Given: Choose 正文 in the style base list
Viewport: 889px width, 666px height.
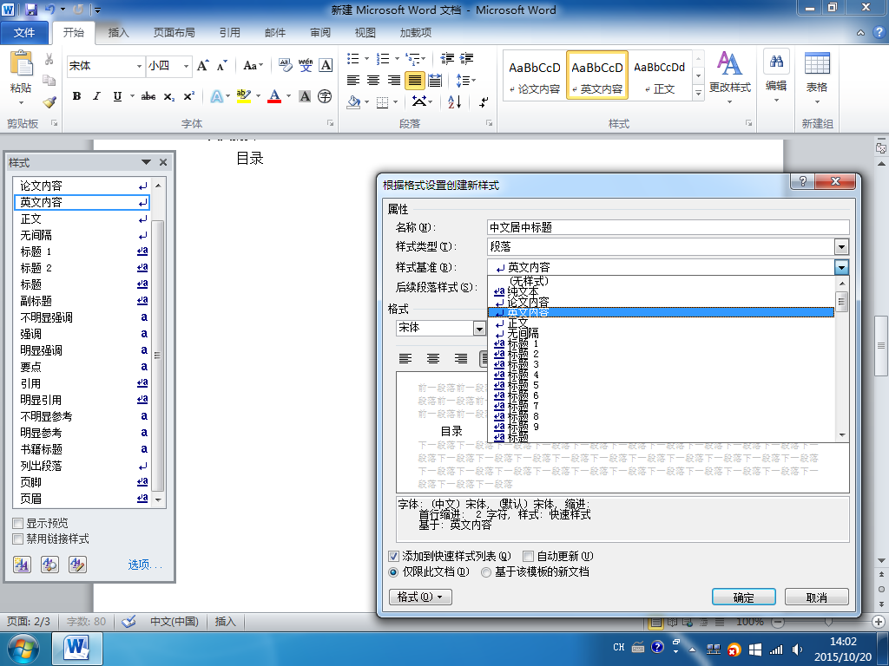Looking at the screenshot, I should [x=661, y=323].
